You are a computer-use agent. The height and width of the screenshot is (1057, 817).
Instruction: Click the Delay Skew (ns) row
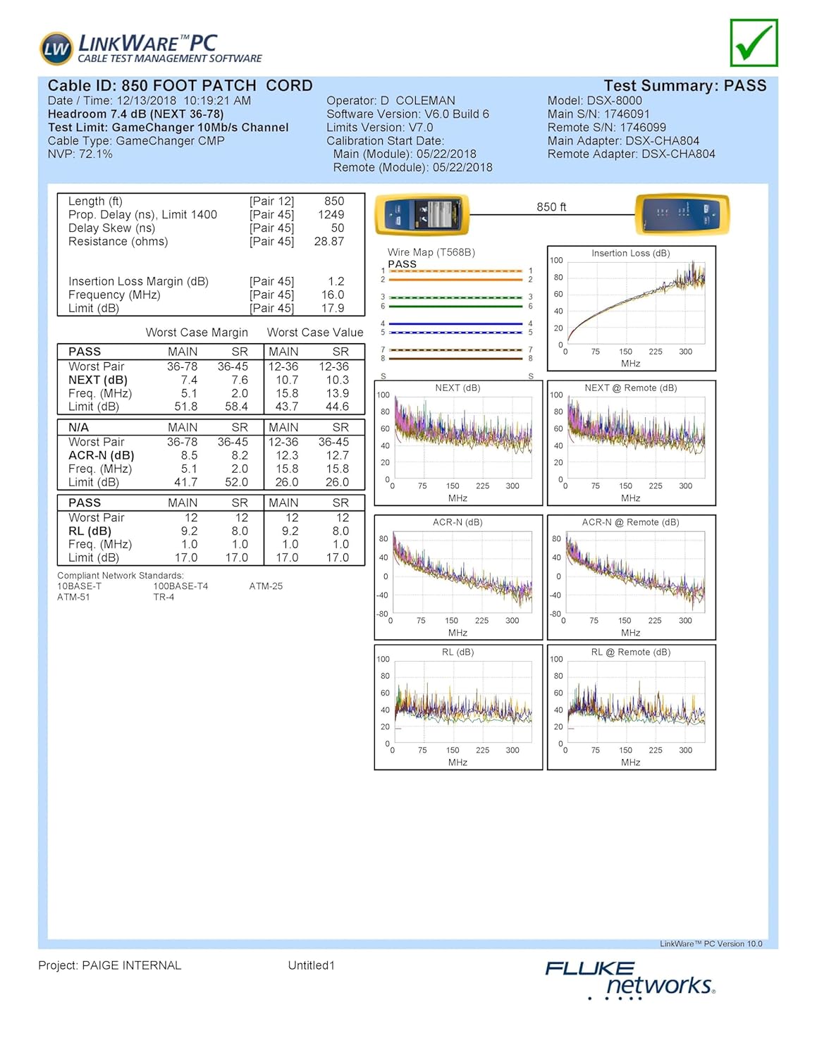pyautogui.click(x=207, y=228)
